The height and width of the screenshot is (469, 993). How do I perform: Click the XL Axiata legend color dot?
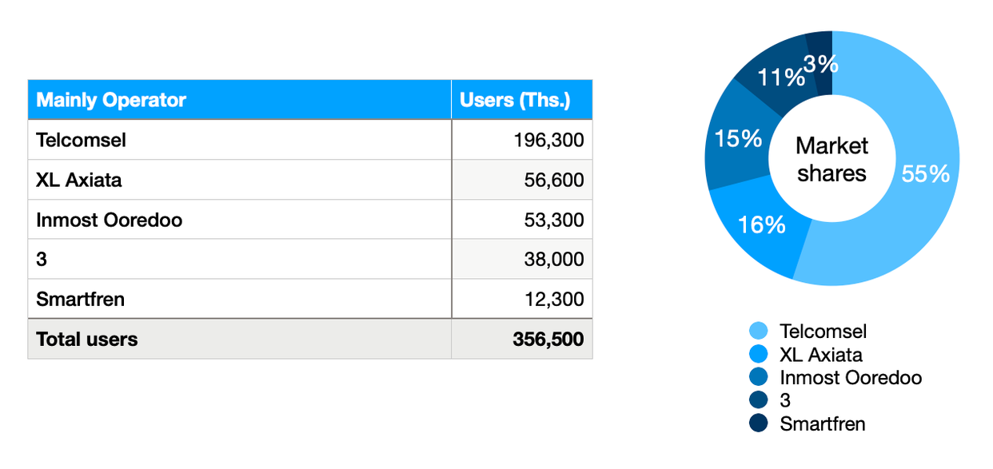click(759, 354)
